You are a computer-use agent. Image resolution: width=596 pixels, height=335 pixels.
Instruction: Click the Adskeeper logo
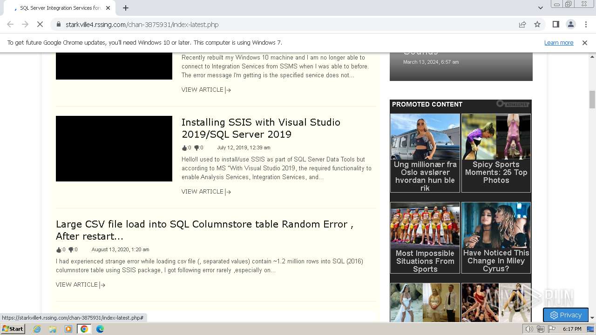pyautogui.click(x=513, y=104)
